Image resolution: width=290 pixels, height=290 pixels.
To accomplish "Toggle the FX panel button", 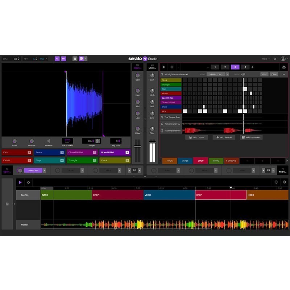I will (57, 59).
